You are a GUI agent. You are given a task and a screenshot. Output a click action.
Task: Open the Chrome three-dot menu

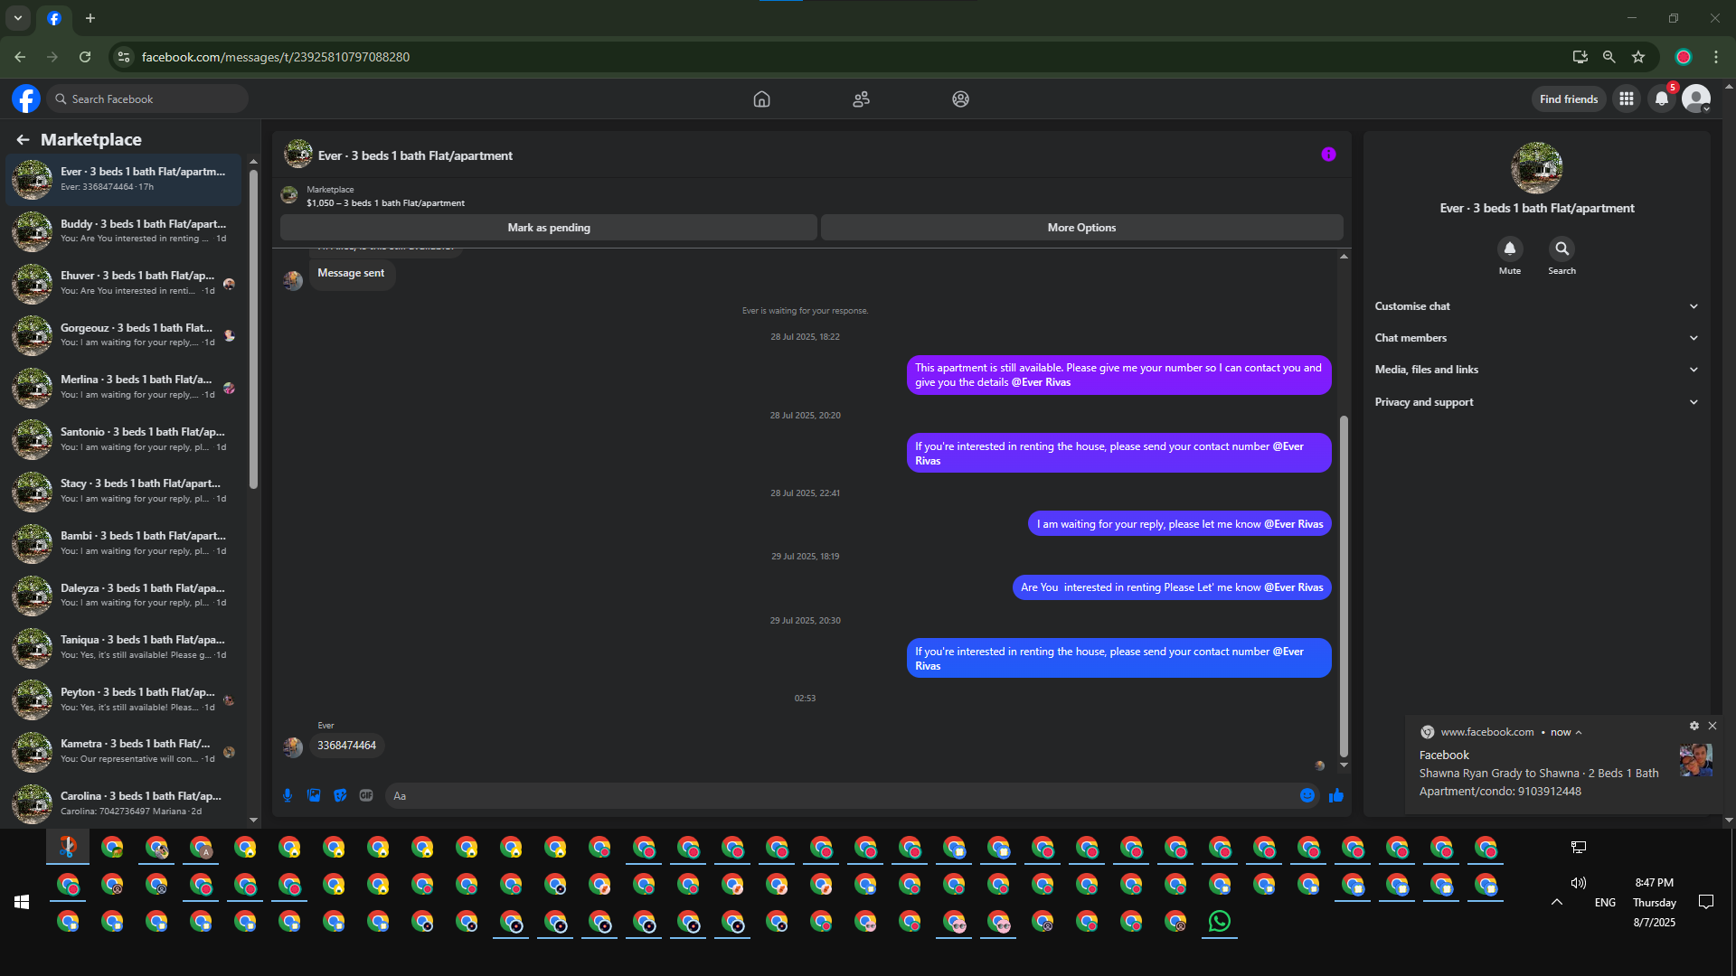point(1716,57)
